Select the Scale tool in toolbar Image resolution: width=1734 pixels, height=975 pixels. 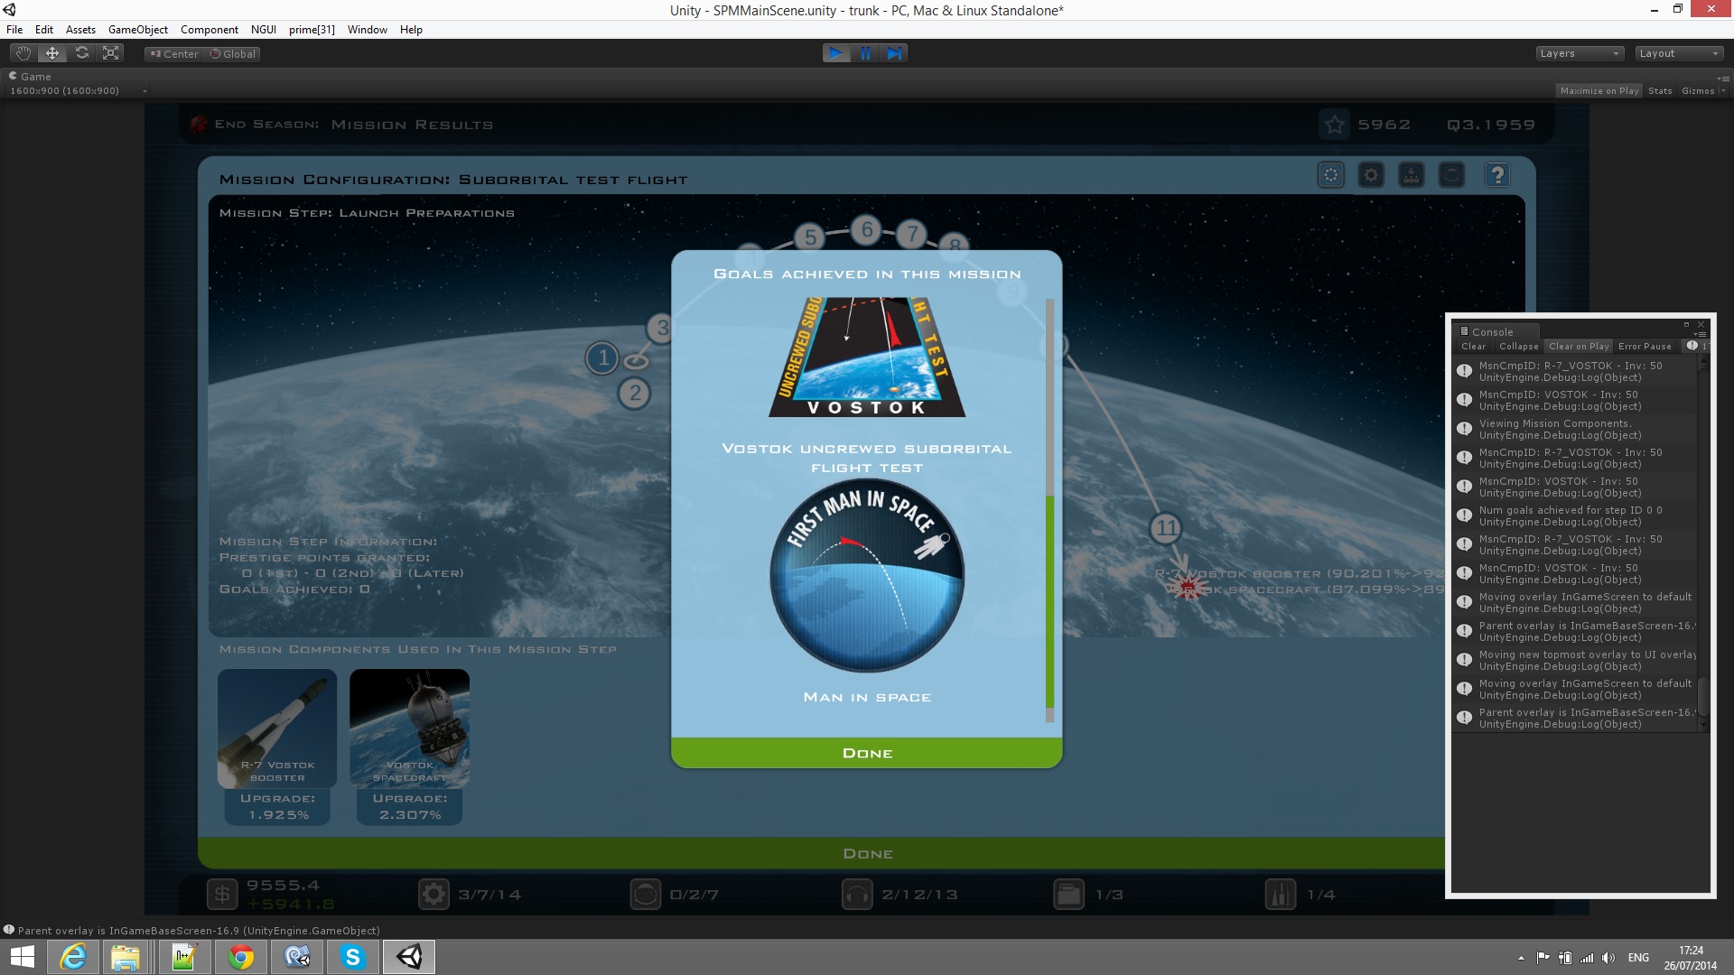point(111,53)
